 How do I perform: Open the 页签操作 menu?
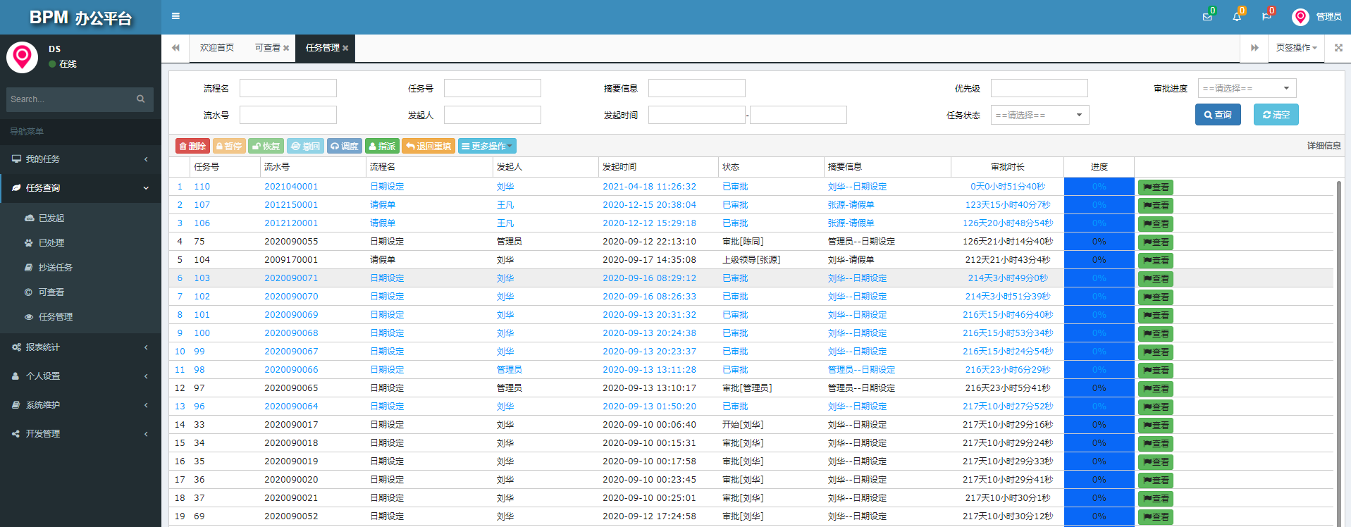pos(1297,48)
